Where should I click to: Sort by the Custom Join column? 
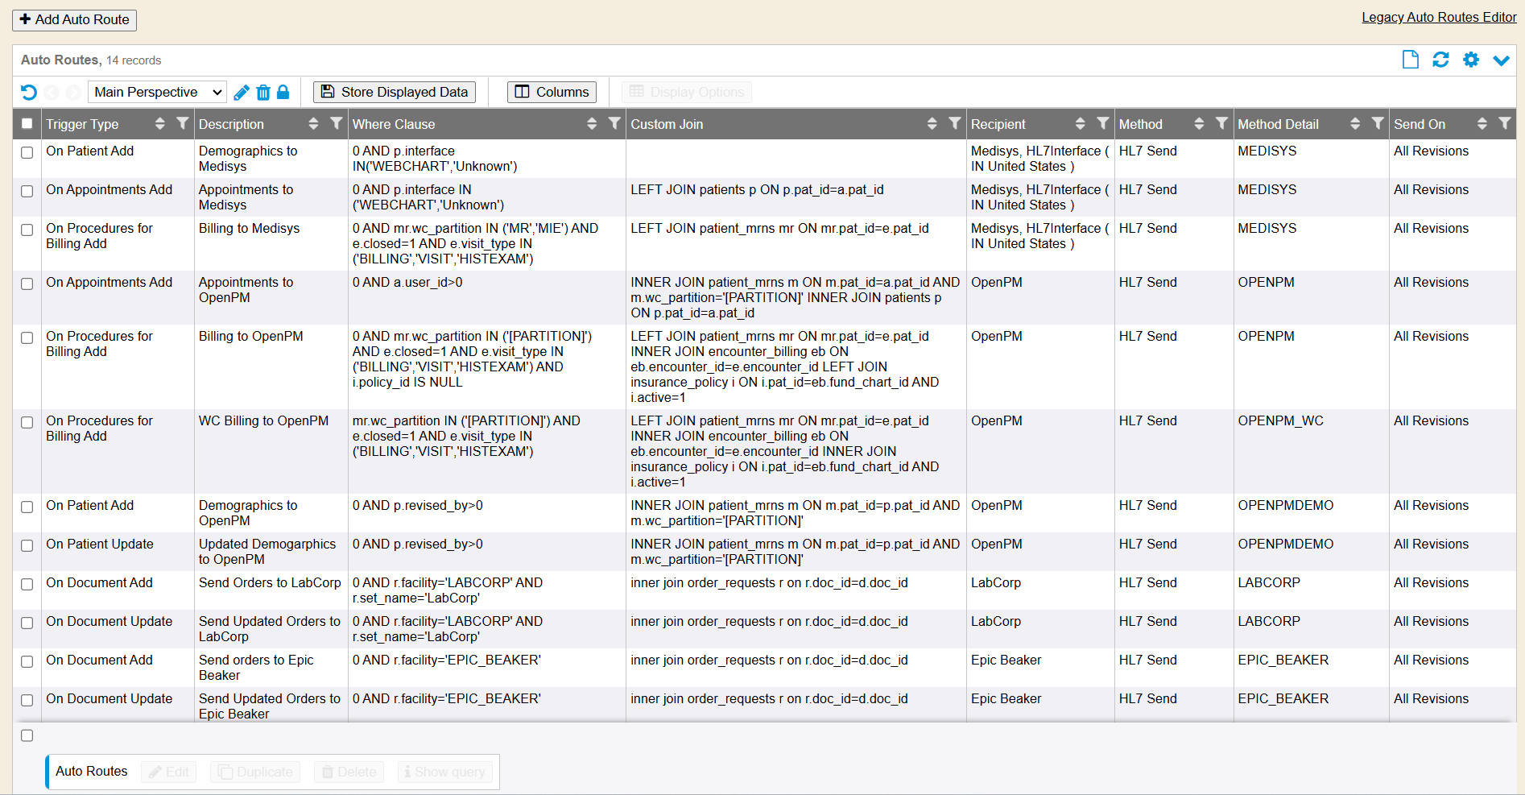(x=932, y=123)
